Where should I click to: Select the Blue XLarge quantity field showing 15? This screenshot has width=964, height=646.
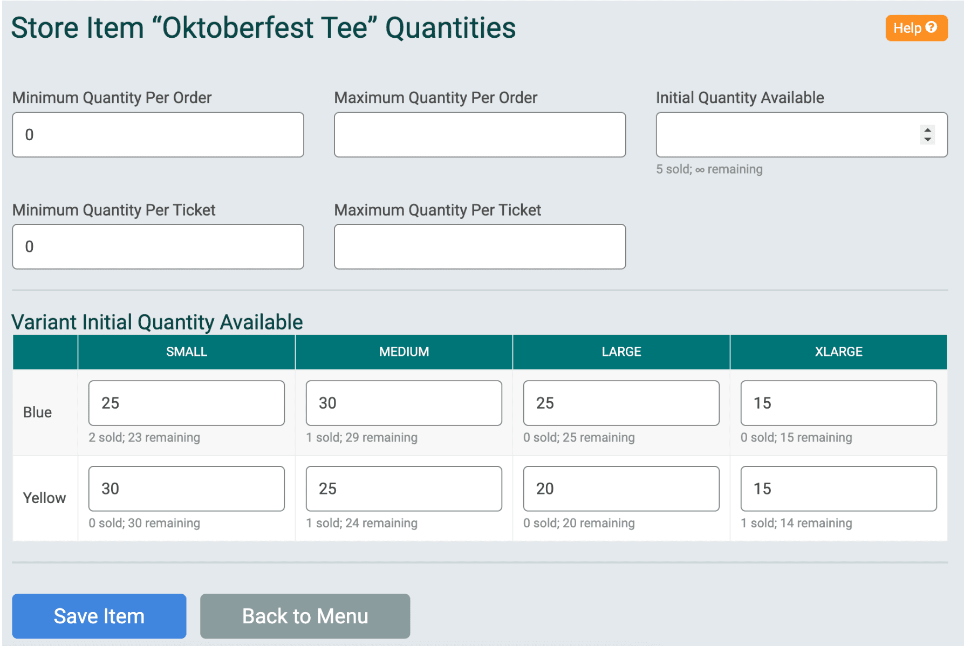pos(838,403)
